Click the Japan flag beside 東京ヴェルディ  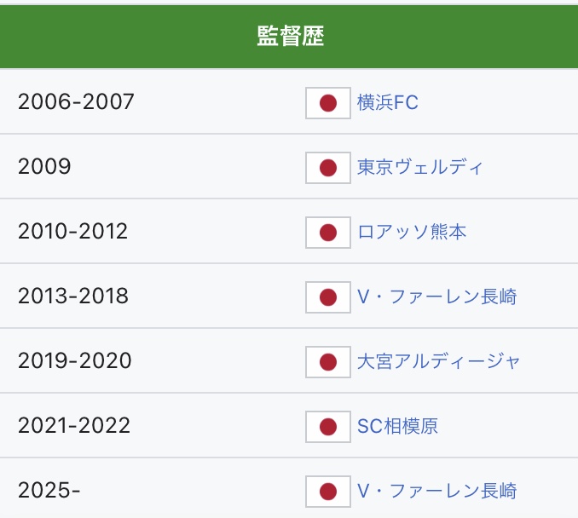pos(328,168)
